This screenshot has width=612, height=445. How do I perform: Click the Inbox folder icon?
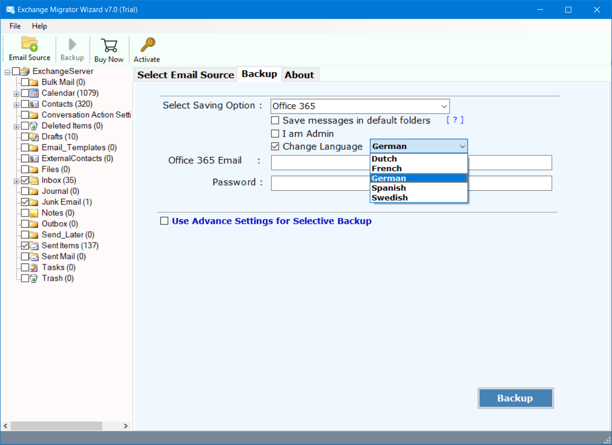pyautogui.click(x=34, y=180)
